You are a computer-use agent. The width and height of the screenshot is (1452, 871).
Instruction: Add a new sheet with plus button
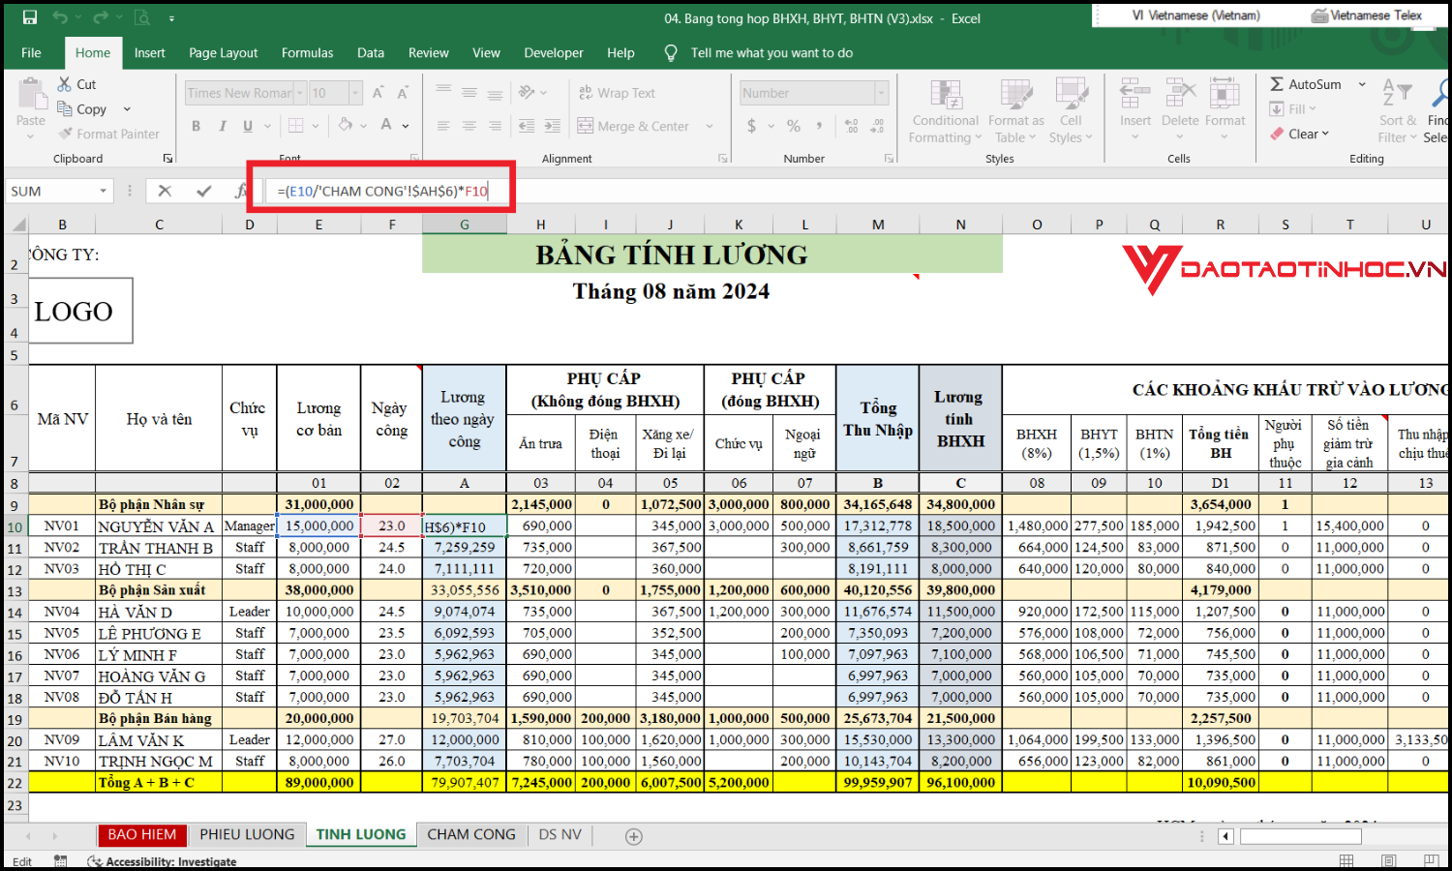coord(634,836)
